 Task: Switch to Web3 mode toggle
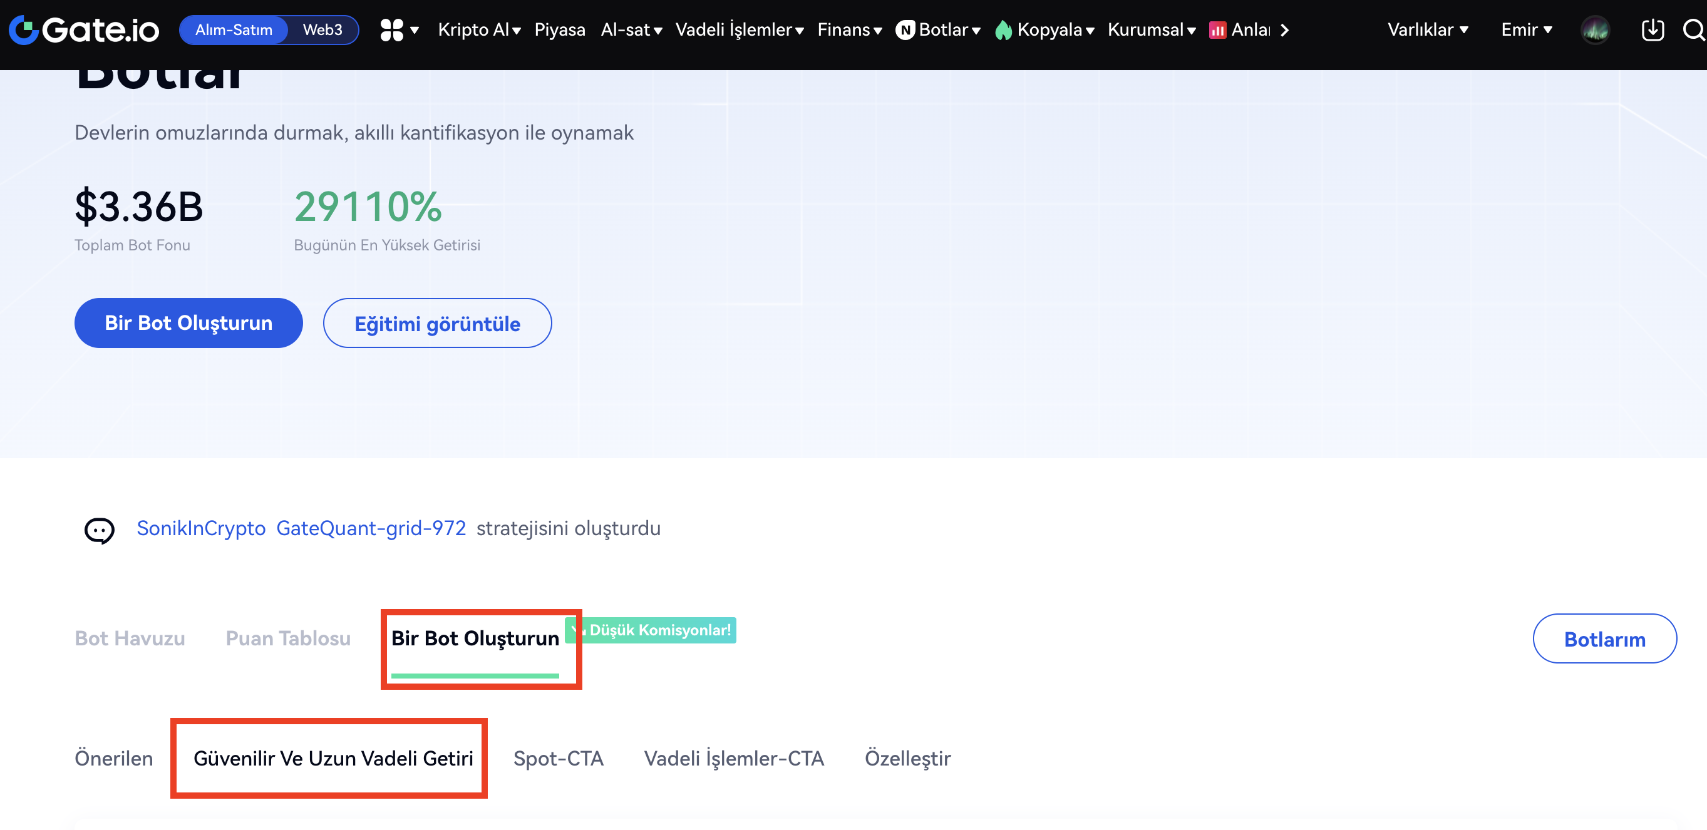point(322,30)
